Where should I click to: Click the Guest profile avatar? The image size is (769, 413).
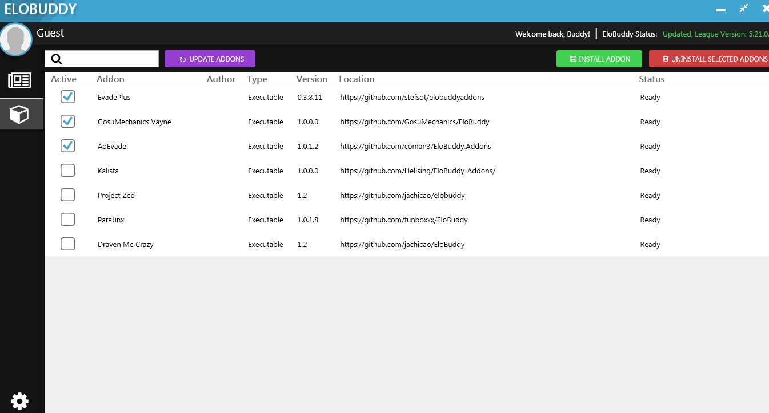coord(15,39)
